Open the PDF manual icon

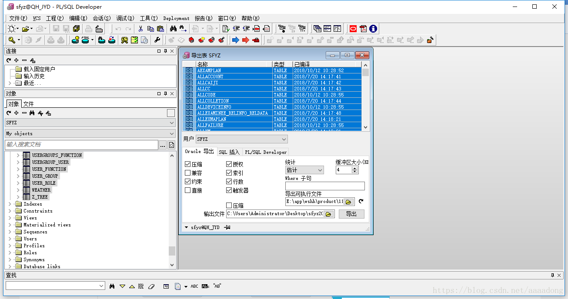tap(363, 29)
